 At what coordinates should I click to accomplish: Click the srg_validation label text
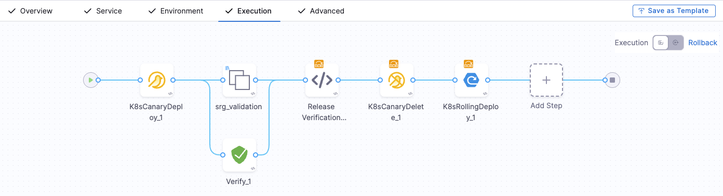tap(239, 107)
